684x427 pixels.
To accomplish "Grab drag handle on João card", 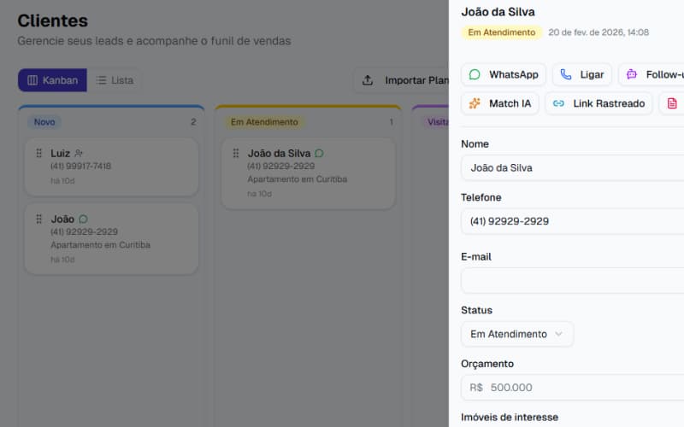I will [x=38, y=219].
